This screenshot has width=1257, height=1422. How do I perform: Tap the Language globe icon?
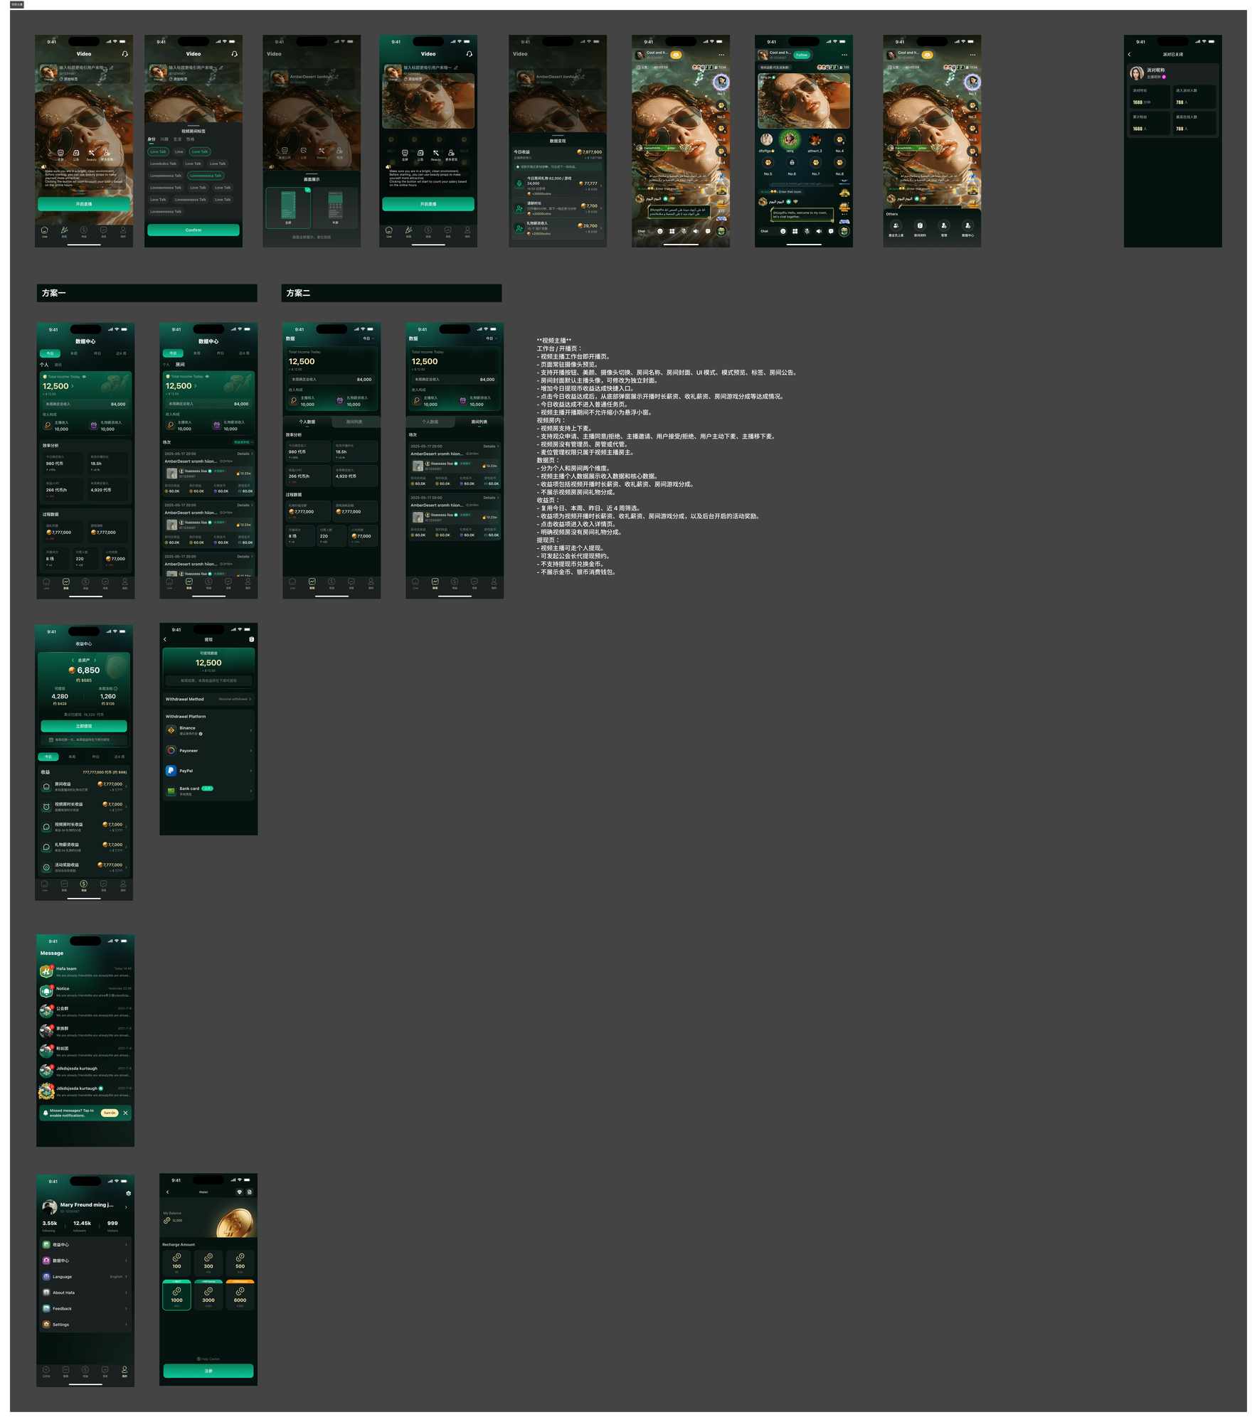point(46,1276)
